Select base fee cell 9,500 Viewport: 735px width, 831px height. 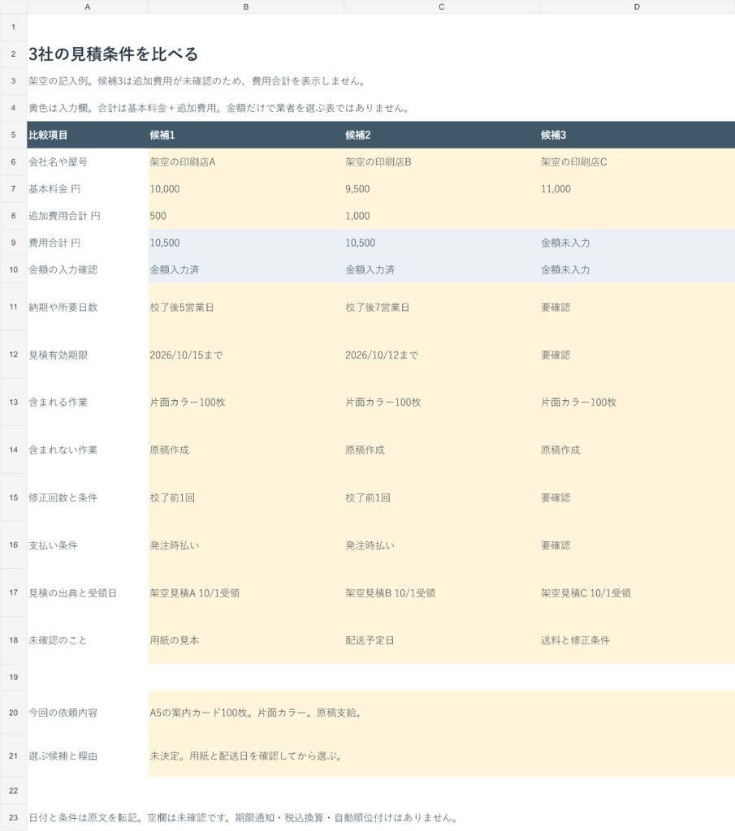(442, 189)
